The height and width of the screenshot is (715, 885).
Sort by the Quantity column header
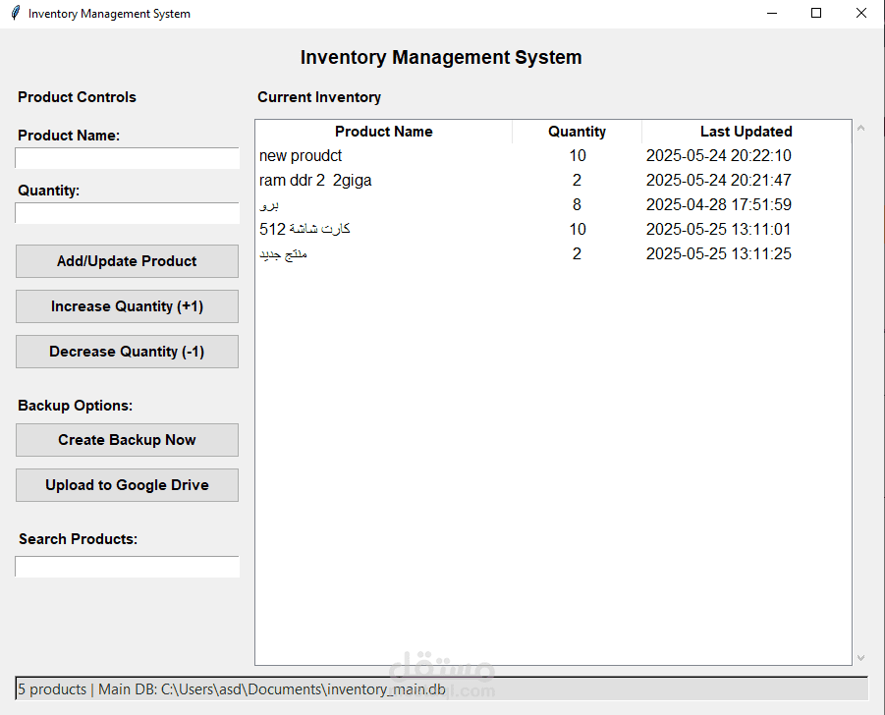tap(577, 132)
